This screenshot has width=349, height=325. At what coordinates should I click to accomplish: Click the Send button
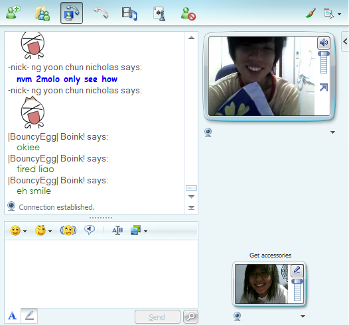(157, 317)
